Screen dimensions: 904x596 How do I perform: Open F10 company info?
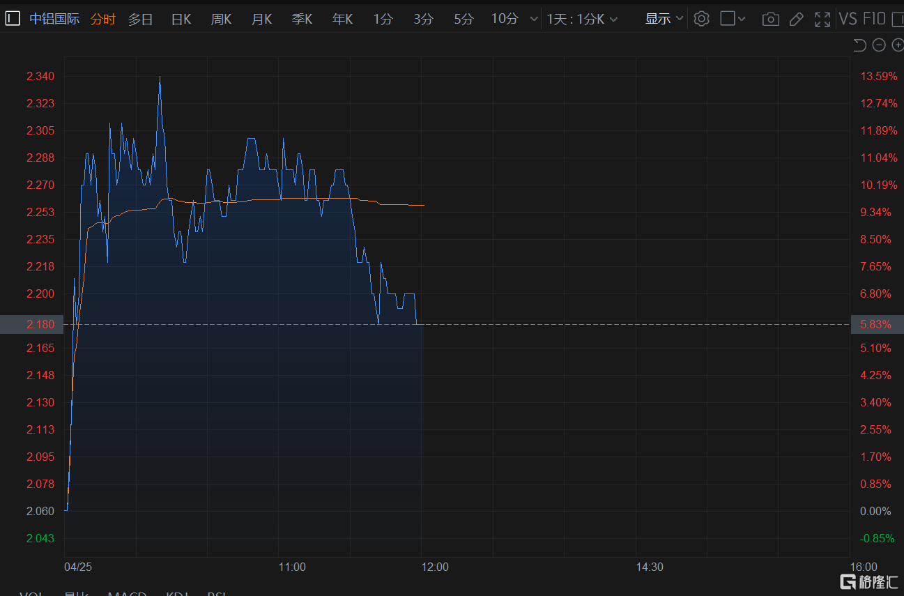point(874,19)
